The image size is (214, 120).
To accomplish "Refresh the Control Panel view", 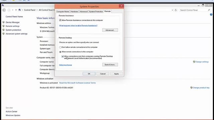I will click(176, 10).
